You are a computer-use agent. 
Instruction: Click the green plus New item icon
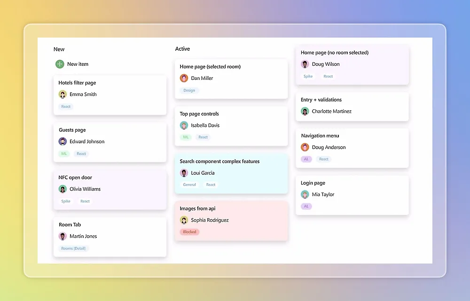point(60,64)
